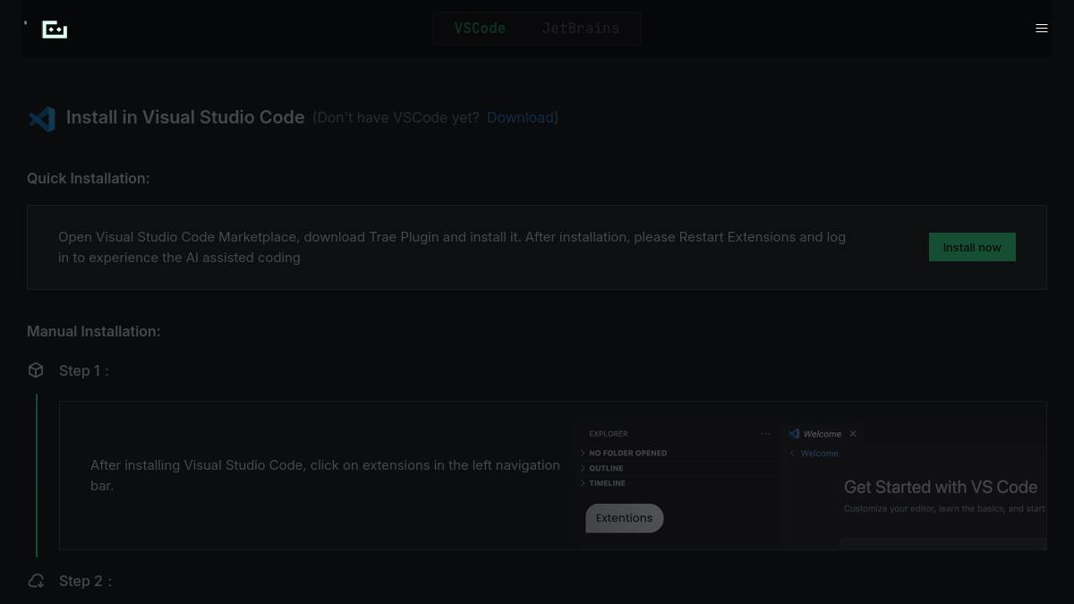Click the Install now button
Viewport: 1074px width, 604px height.
[972, 247]
